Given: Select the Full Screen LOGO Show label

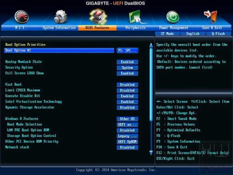Looking at the screenshot, I should pyautogui.click(x=24, y=73).
